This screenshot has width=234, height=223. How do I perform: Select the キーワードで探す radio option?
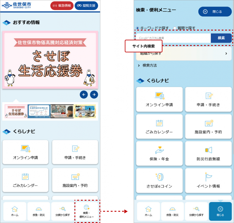tap(137, 28)
